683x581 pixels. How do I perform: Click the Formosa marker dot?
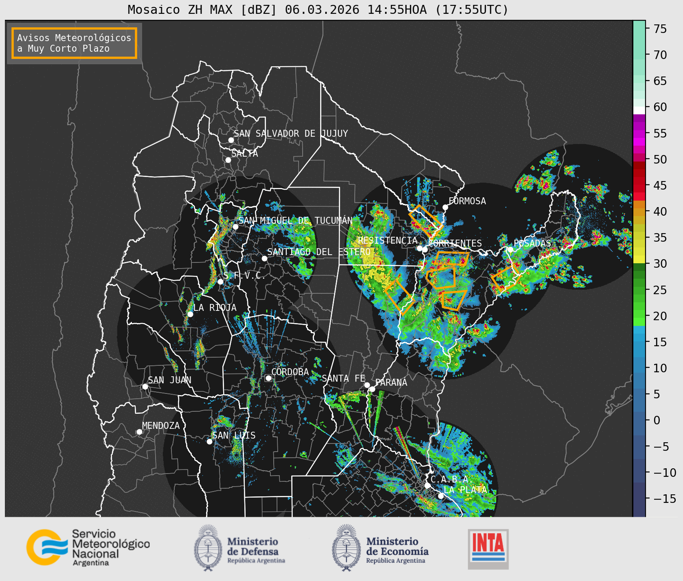446,207
